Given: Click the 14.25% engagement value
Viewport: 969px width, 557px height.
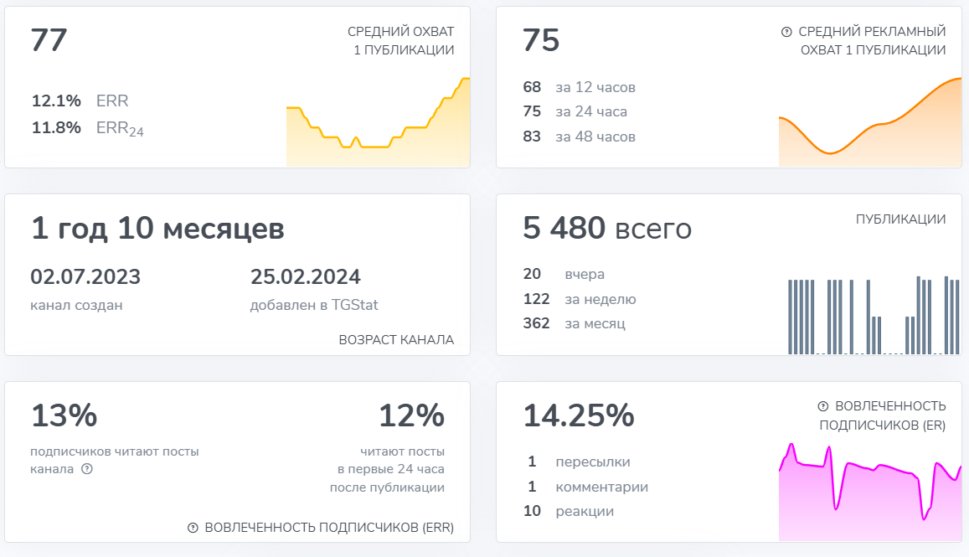Looking at the screenshot, I should [x=579, y=415].
